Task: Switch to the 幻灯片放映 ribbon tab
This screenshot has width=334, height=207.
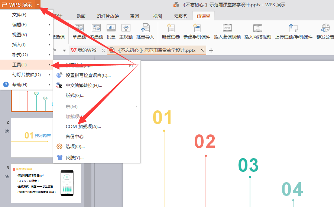Action: (108, 16)
